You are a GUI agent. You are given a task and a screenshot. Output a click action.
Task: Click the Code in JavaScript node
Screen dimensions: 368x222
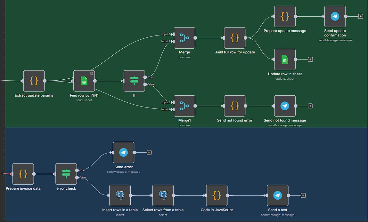tap(217, 195)
